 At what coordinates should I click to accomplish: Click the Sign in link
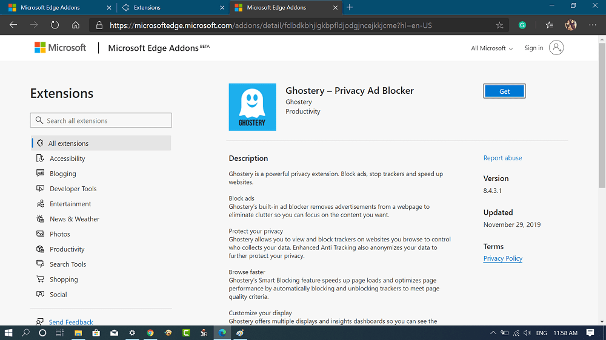(533, 48)
